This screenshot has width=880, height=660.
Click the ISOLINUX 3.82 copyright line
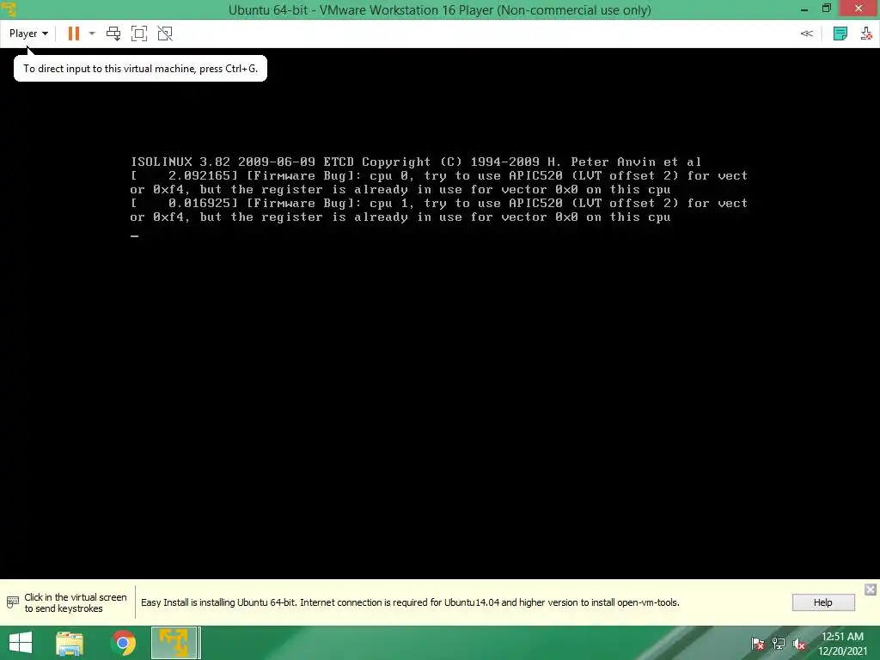[416, 162]
